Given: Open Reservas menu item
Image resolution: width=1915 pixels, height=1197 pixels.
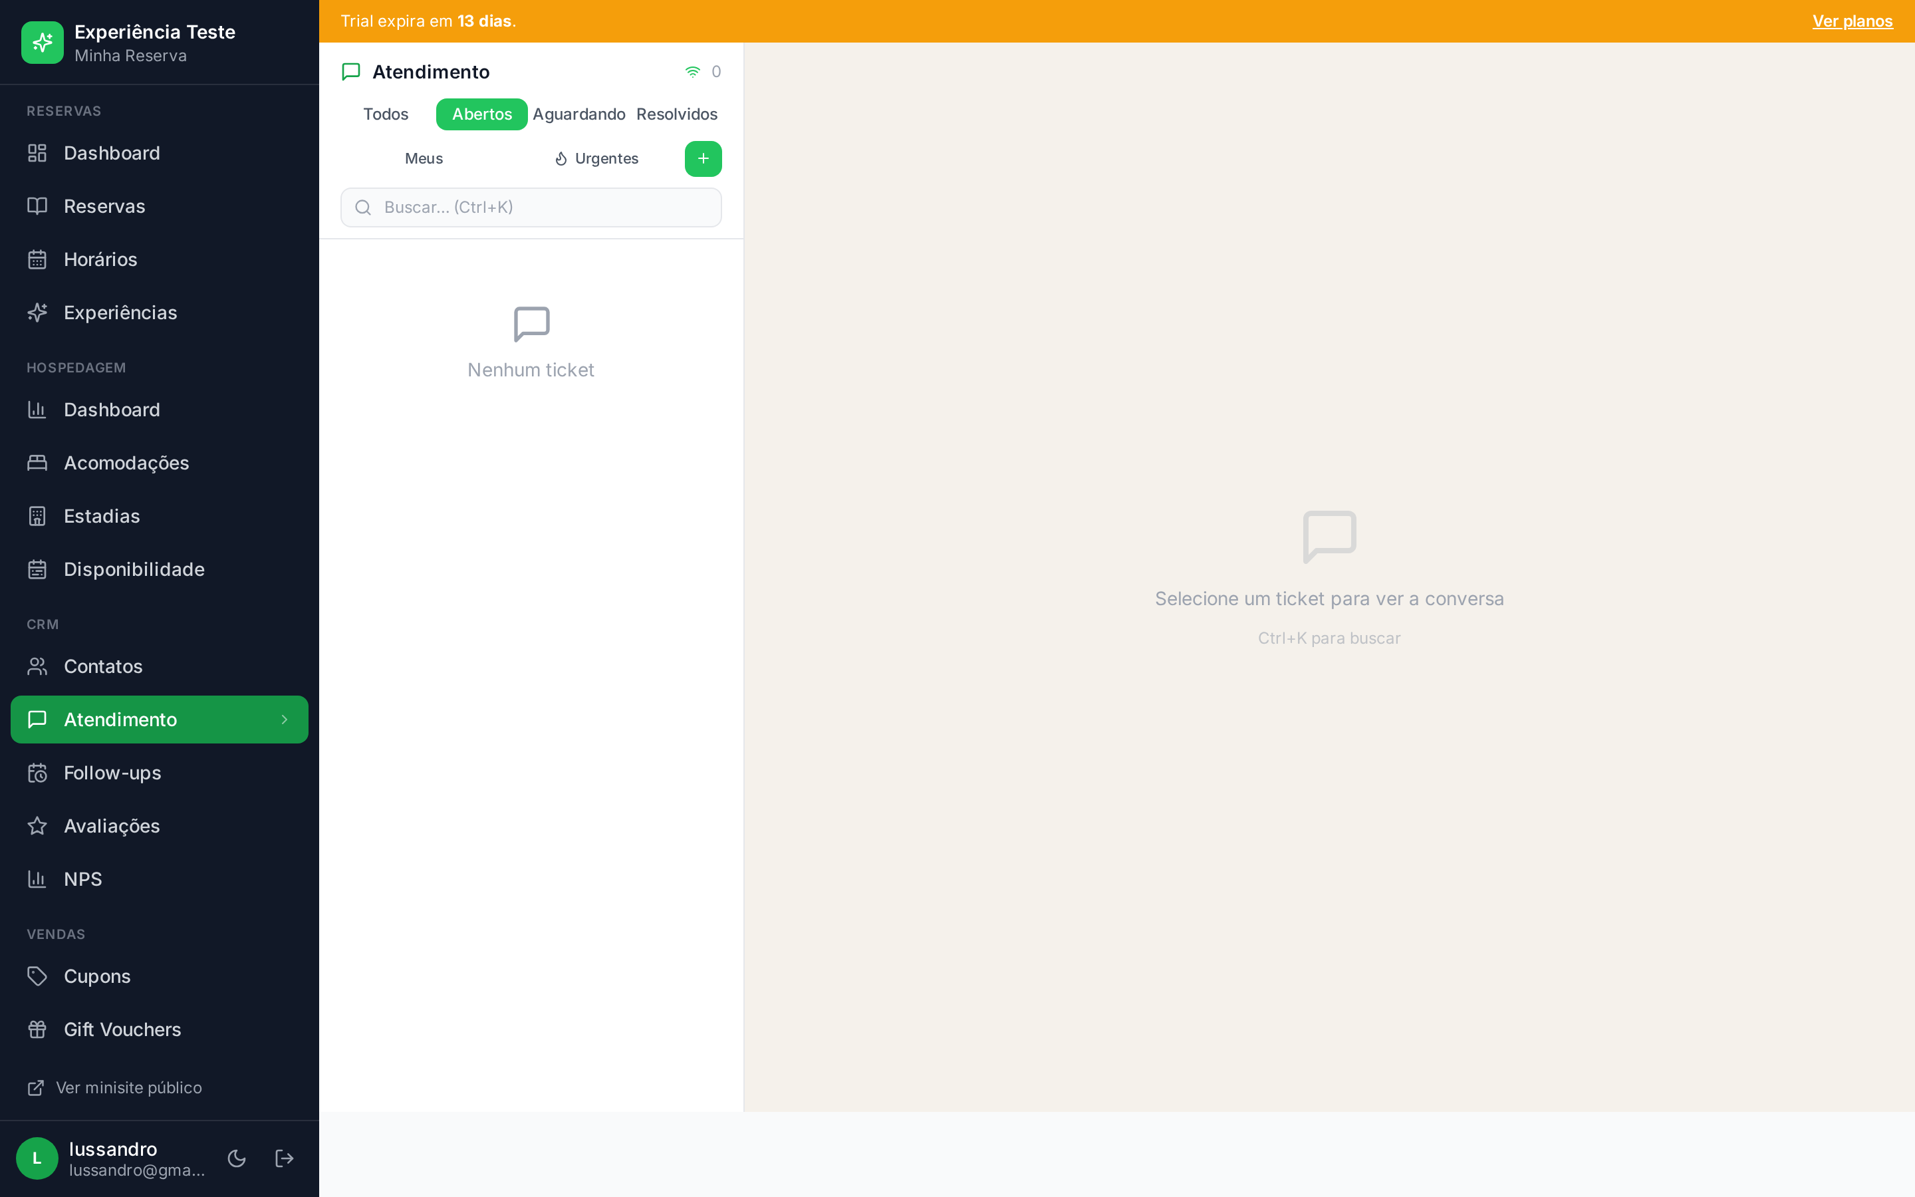Looking at the screenshot, I should (x=159, y=206).
